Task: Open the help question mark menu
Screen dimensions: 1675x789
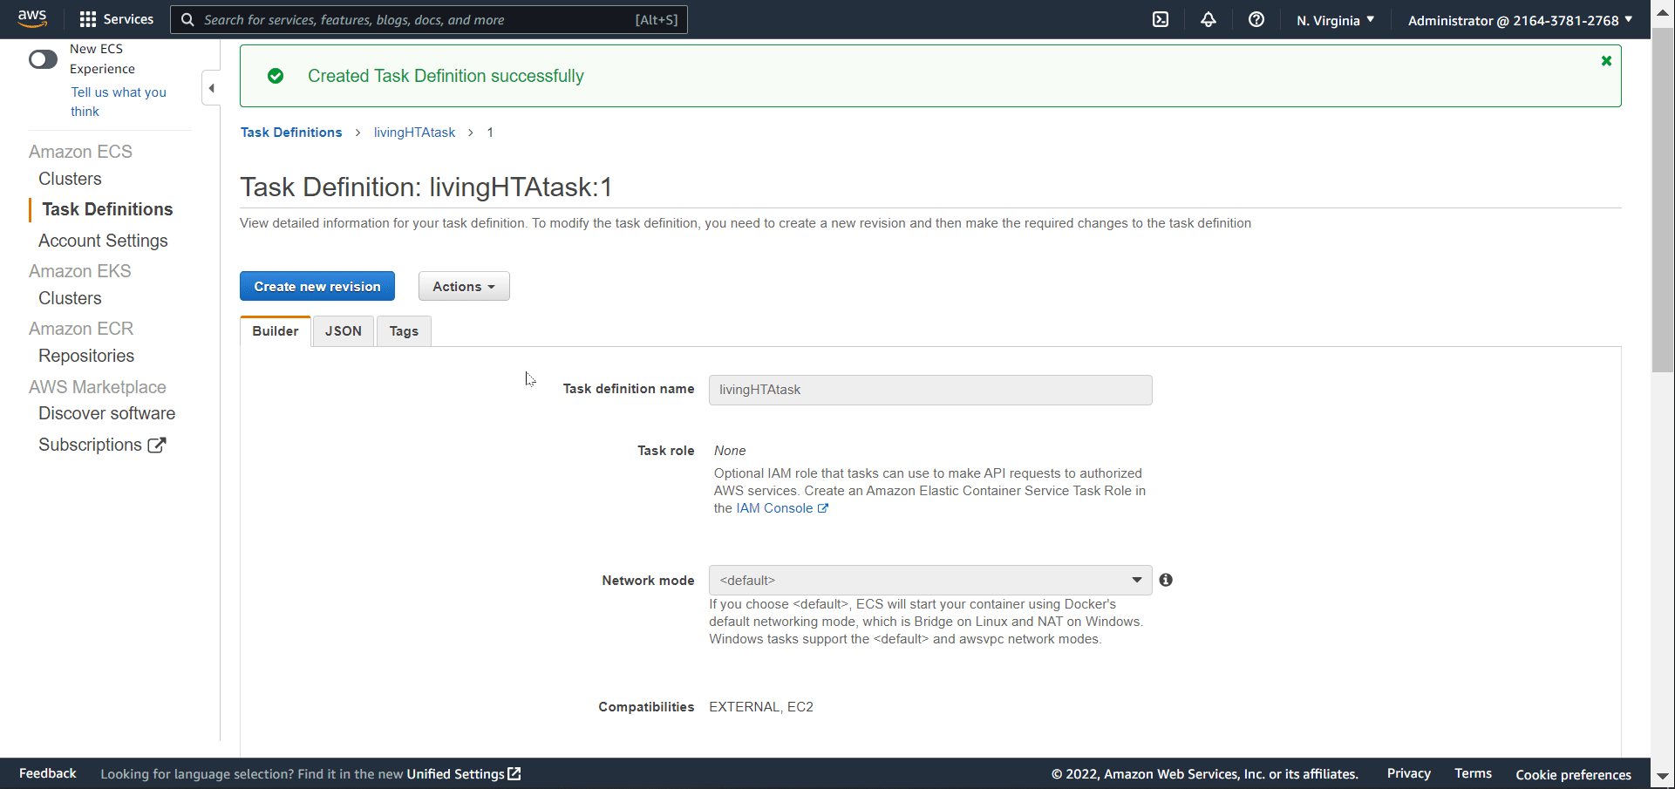Action: coord(1256,19)
